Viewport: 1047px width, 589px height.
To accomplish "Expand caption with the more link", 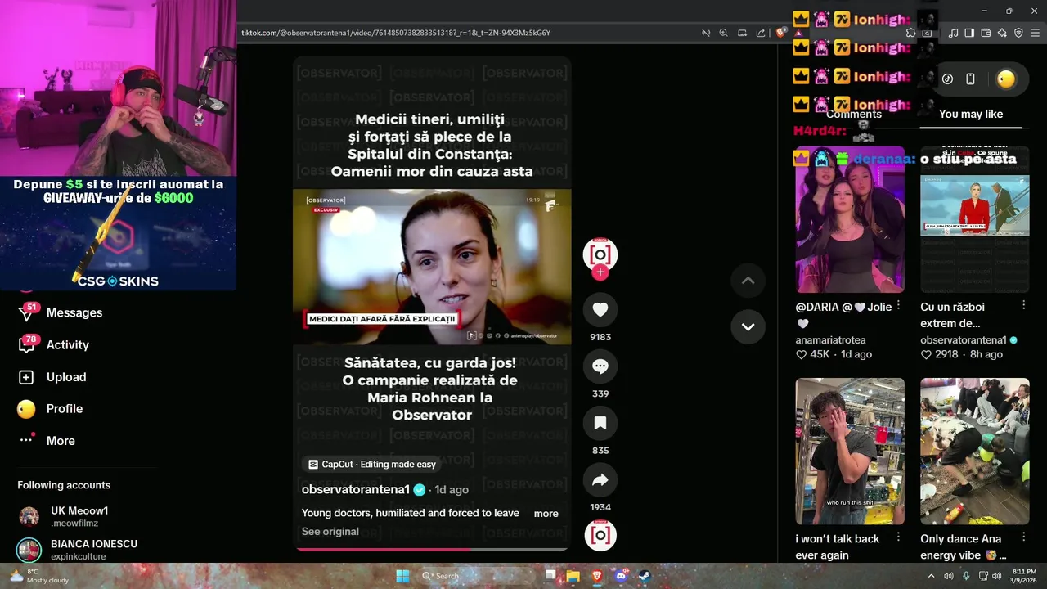I will click(546, 514).
